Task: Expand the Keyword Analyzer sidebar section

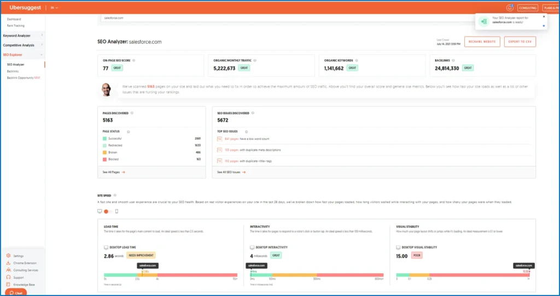Action: [23, 35]
